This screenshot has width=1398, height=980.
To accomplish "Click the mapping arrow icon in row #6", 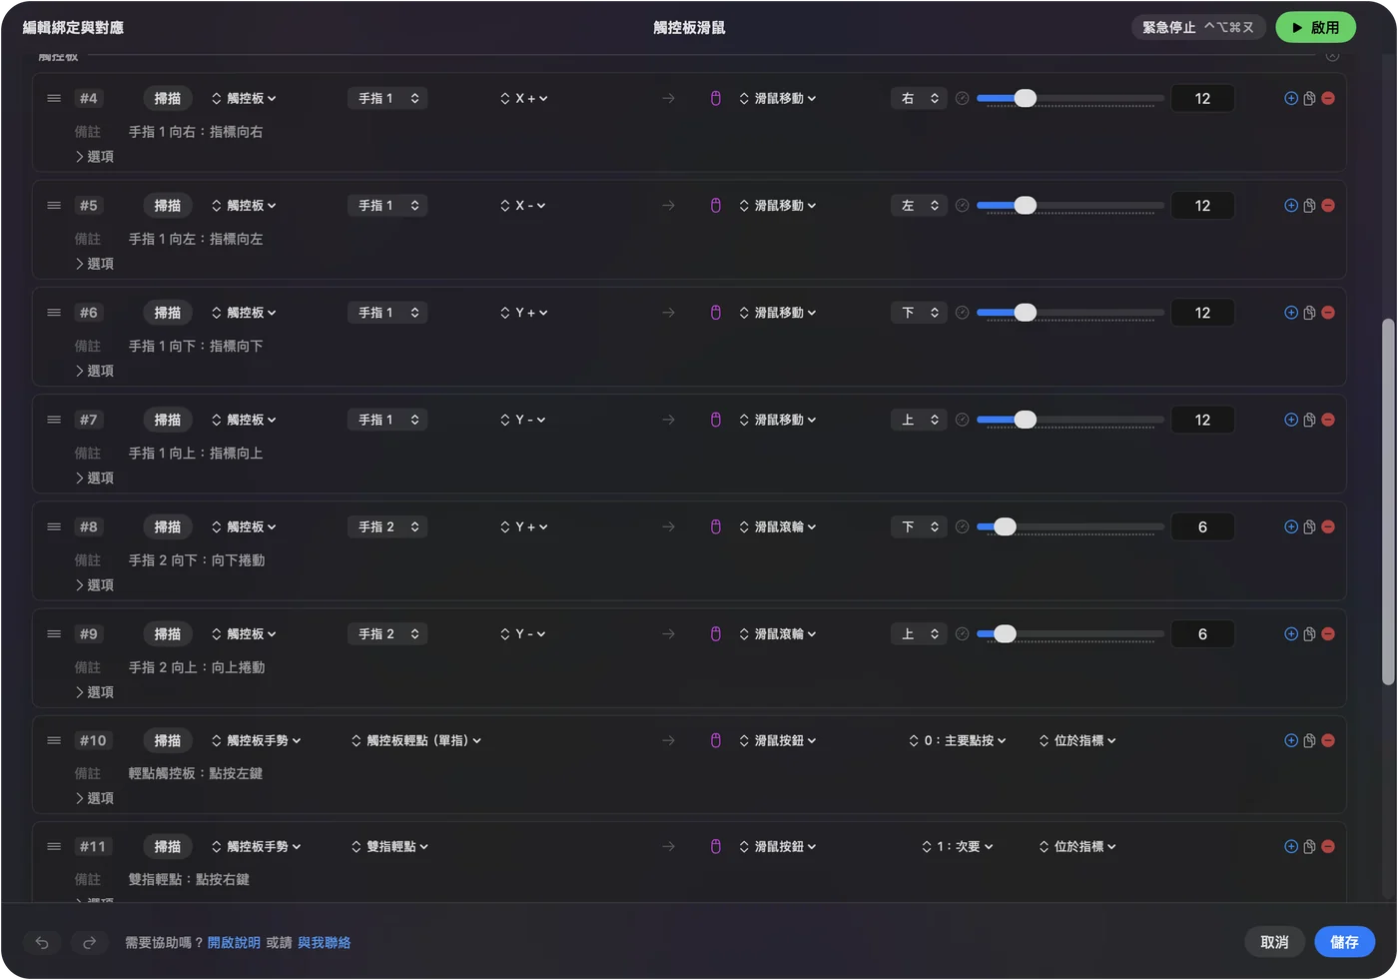I will (x=668, y=313).
